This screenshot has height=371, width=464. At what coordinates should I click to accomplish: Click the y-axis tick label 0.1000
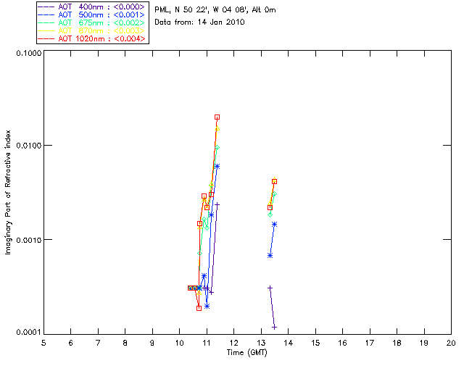[x=29, y=53]
